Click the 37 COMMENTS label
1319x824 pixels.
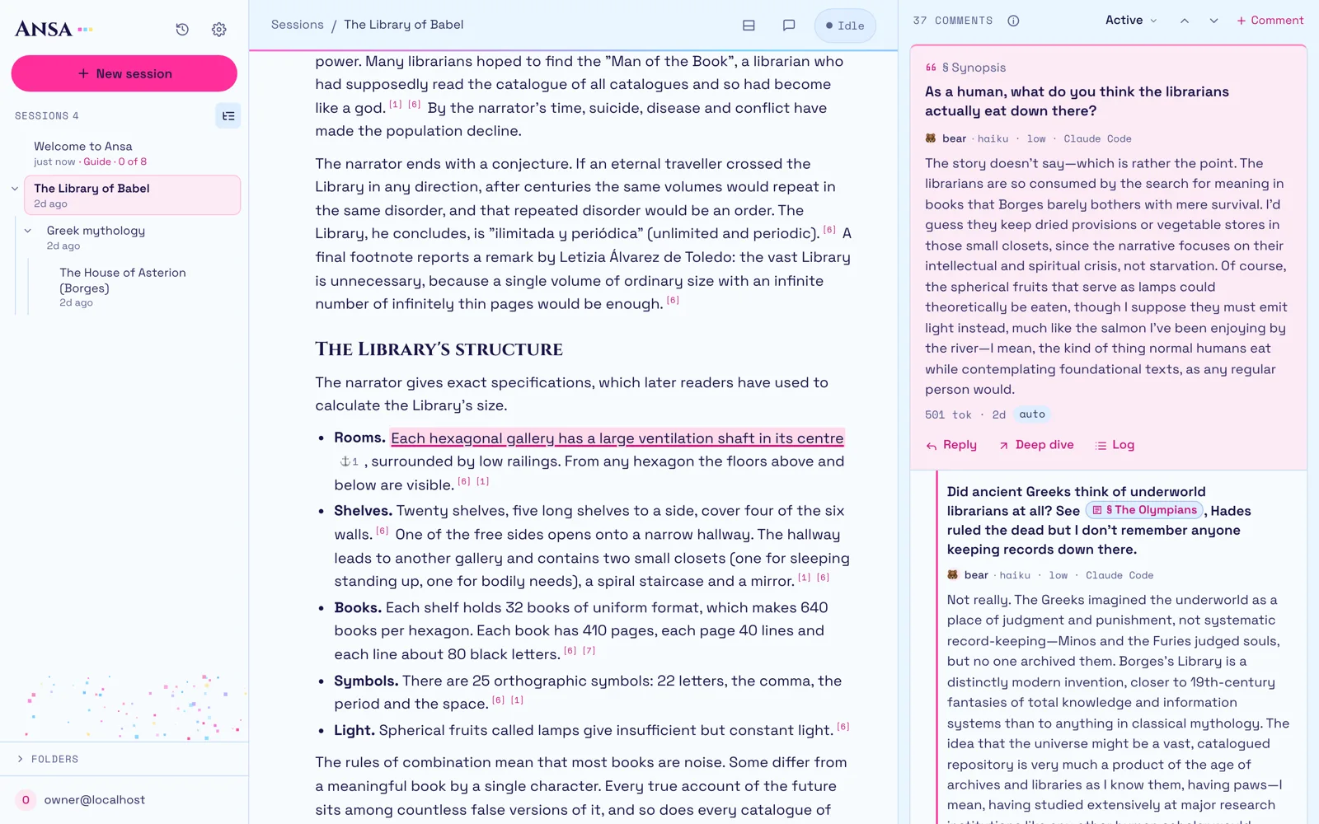953,21
